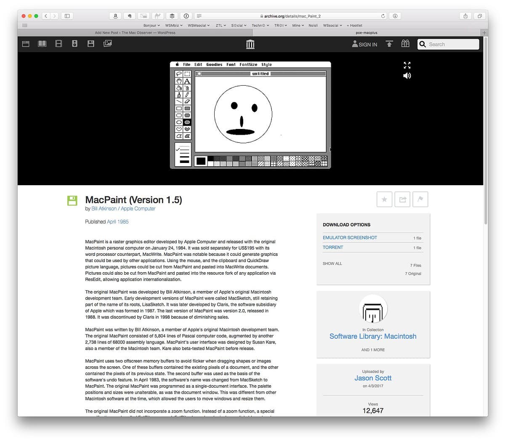The width and height of the screenshot is (505, 441).
Task: Open uploader Jason Scott's profile
Action: tap(373, 378)
